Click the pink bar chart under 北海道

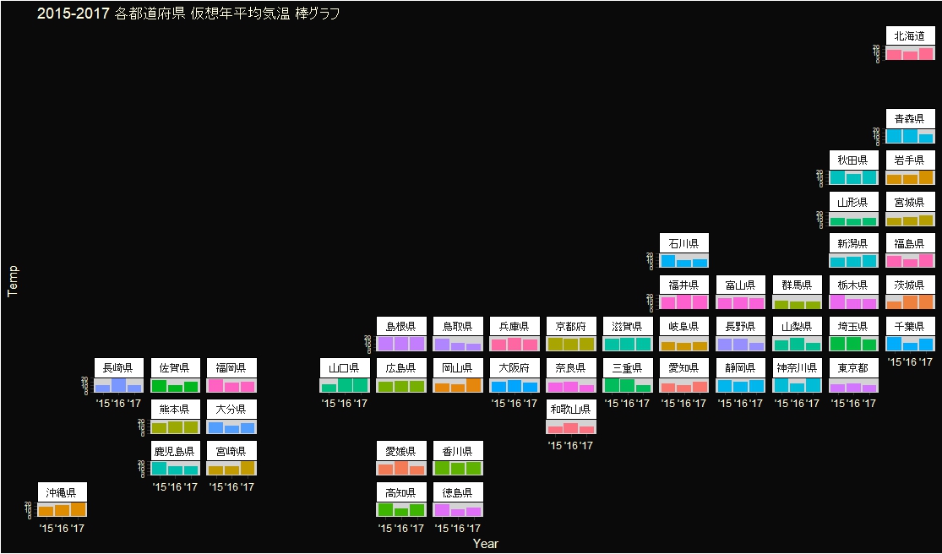pos(910,53)
